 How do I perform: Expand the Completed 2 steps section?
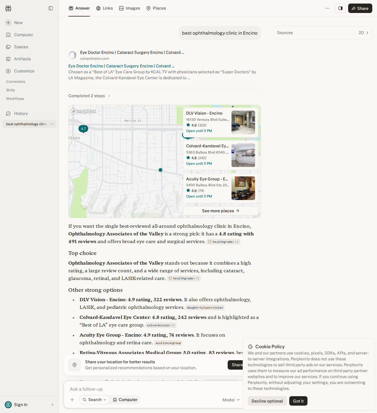coord(89,96)
